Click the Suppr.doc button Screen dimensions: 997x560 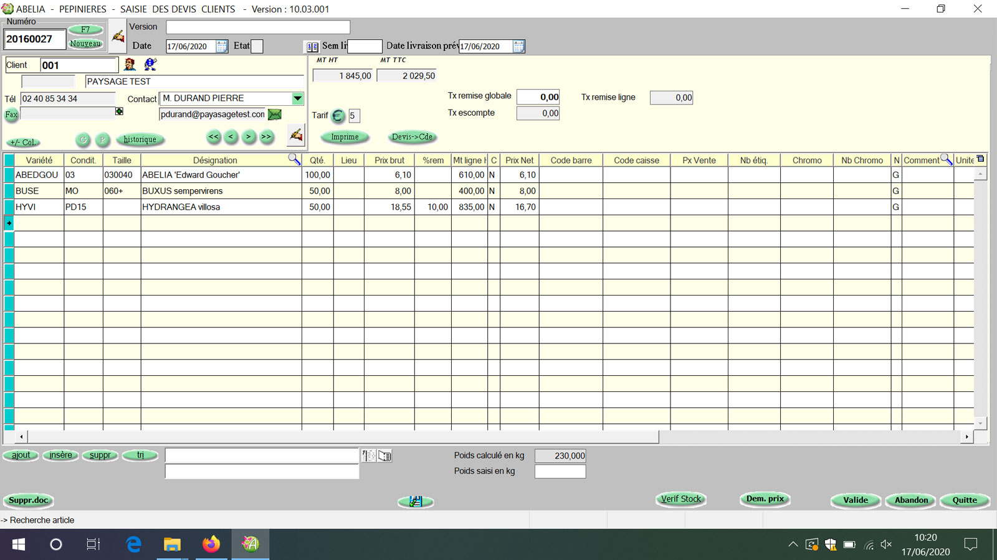(x=29, y=500)
